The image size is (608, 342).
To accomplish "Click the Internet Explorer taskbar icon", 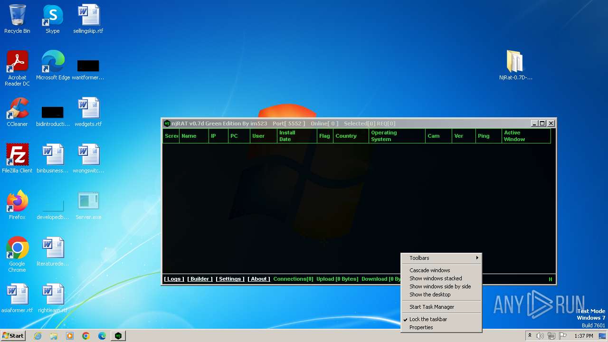I will (38, 336).
